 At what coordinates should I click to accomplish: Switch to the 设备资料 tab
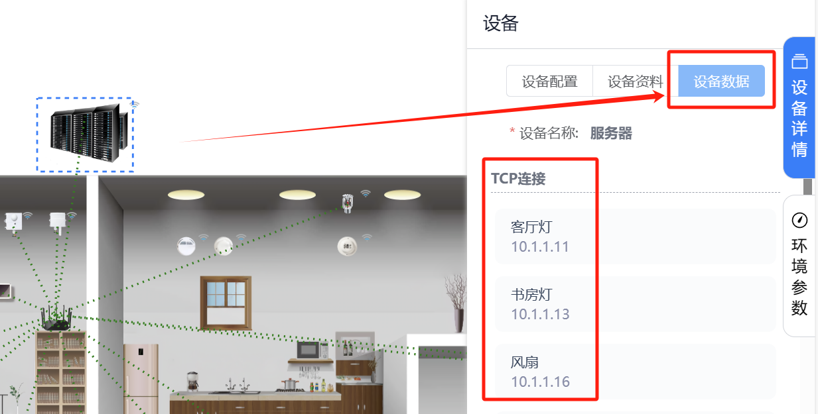(636, 81)
